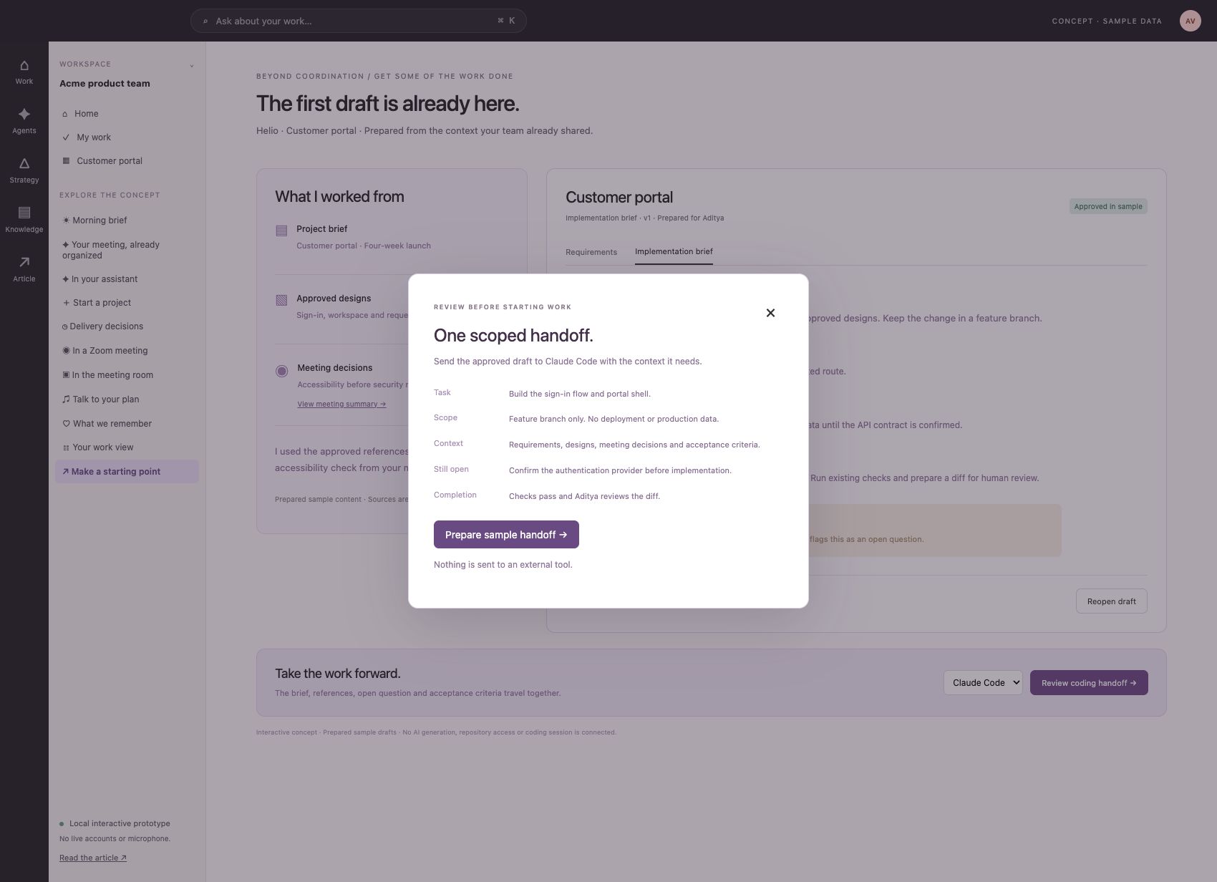
Task: Switch to the Implementation brief tab
Action: [x=674, y=251]
